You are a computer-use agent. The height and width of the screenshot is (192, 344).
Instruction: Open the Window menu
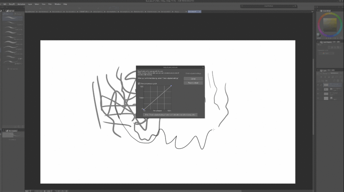[x=58, y=4]
